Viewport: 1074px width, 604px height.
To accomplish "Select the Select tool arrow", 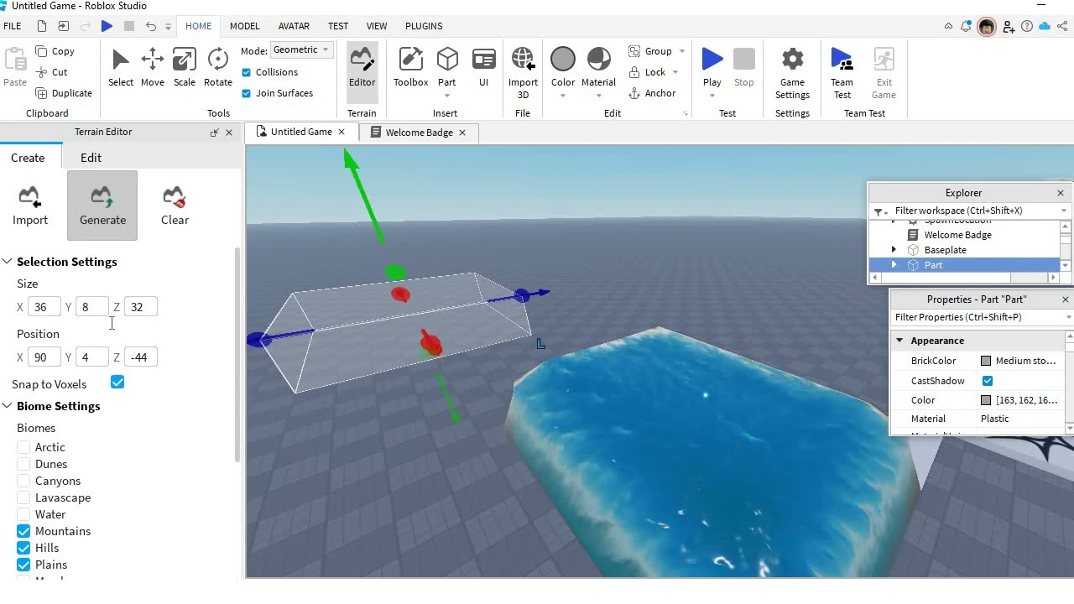I will point(121,67).
